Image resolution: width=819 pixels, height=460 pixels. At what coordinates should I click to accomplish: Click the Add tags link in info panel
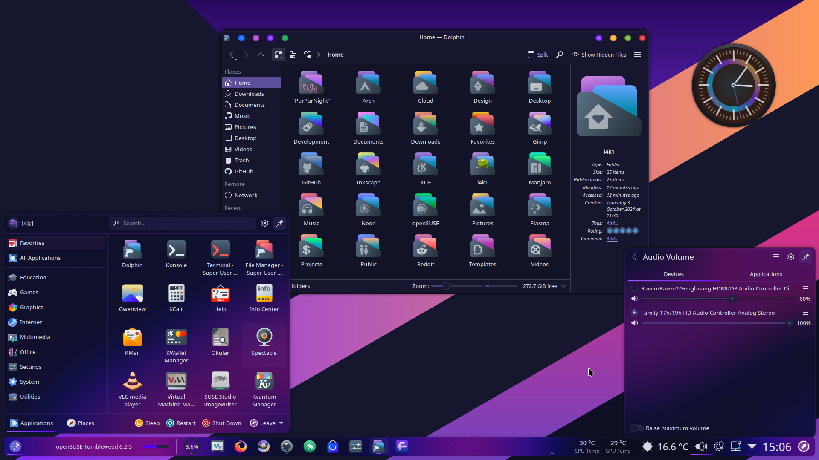[x=612, y=223]
